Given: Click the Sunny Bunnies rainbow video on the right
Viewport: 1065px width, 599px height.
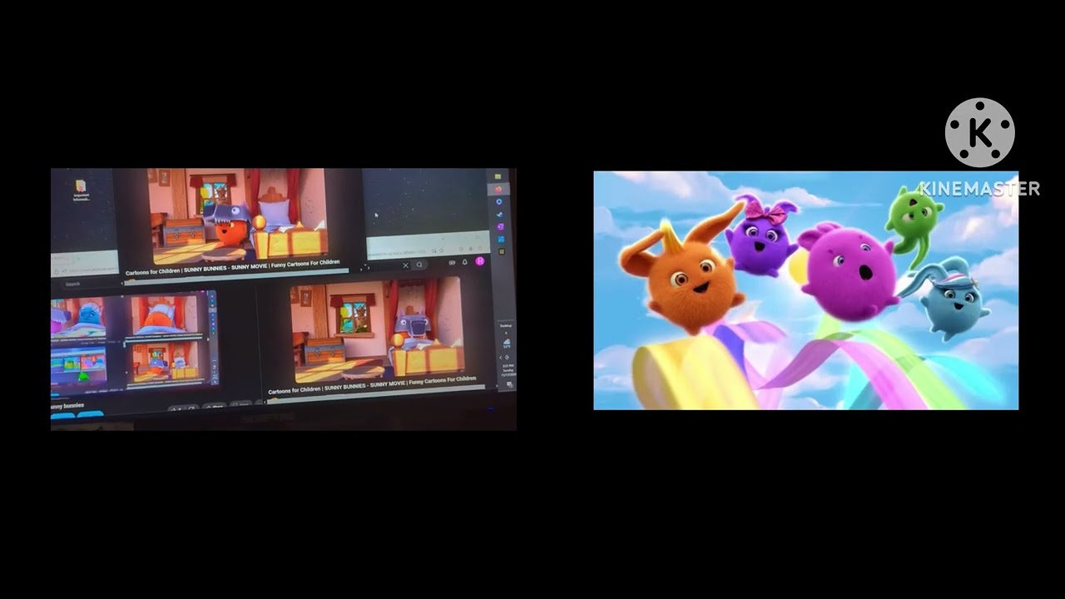Looking at the screenshot, I should coord(805,290).
